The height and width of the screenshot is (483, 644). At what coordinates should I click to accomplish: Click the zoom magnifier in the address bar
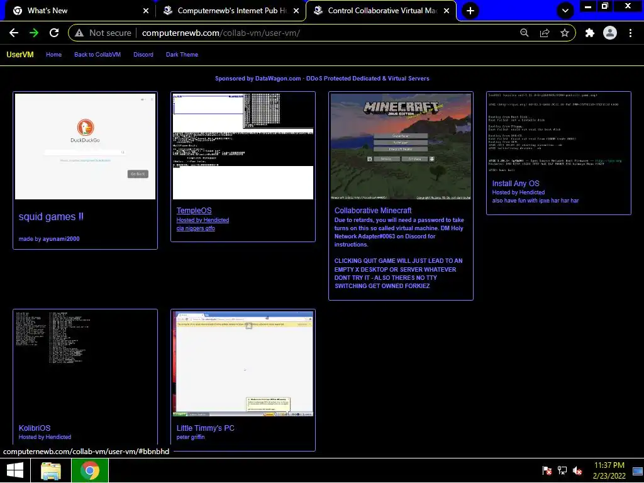(x=524, y=33)
